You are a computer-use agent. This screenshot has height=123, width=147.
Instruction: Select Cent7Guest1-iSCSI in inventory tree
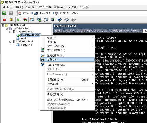coord(31,35)
